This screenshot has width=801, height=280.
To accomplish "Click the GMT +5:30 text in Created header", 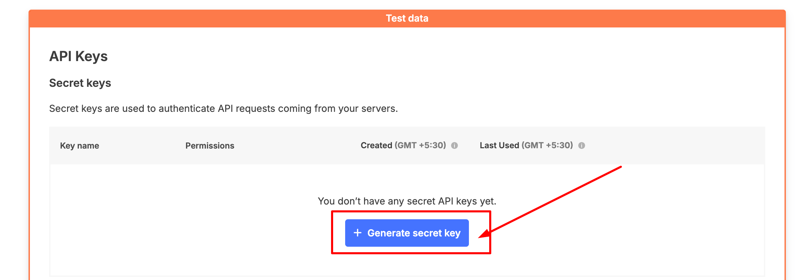I will click(x=420, y=145).
